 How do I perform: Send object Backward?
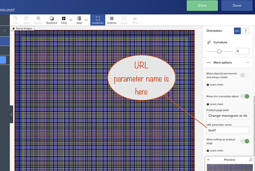click(x=52, y=20)
